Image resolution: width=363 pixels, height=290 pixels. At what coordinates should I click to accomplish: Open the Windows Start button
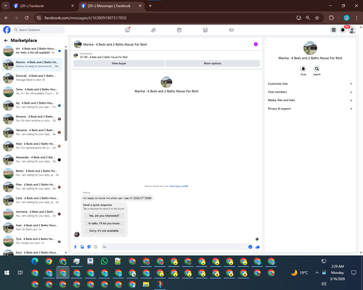point(7,273)
